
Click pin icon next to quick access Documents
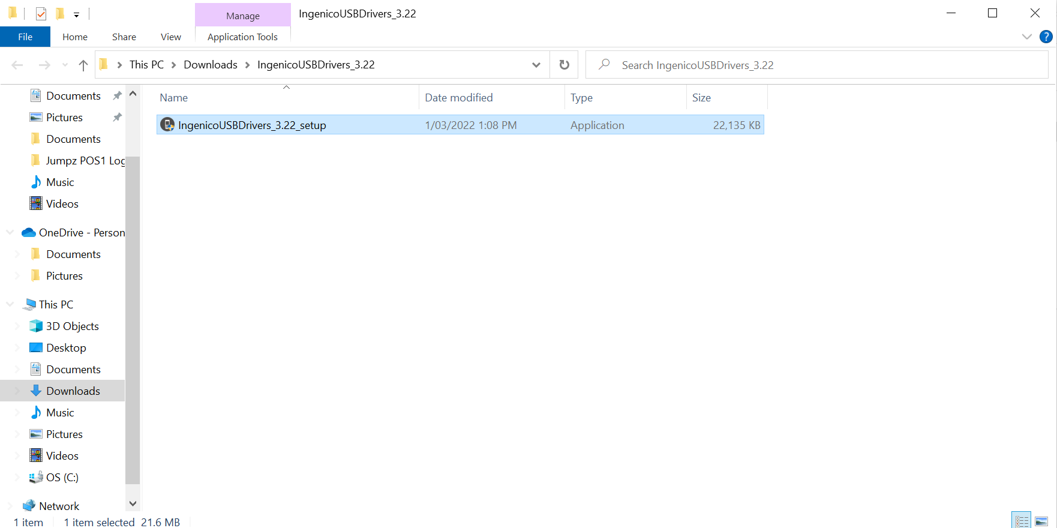(x=117, y=95)
